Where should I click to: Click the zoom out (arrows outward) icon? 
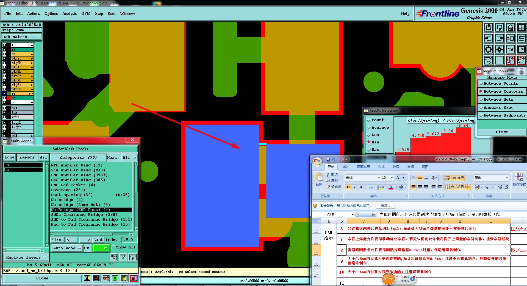499,49
